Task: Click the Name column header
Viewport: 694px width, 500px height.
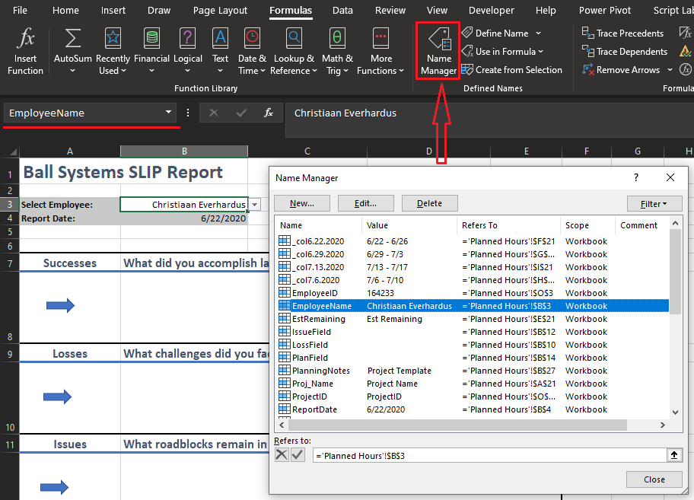Action: (318, 225)
